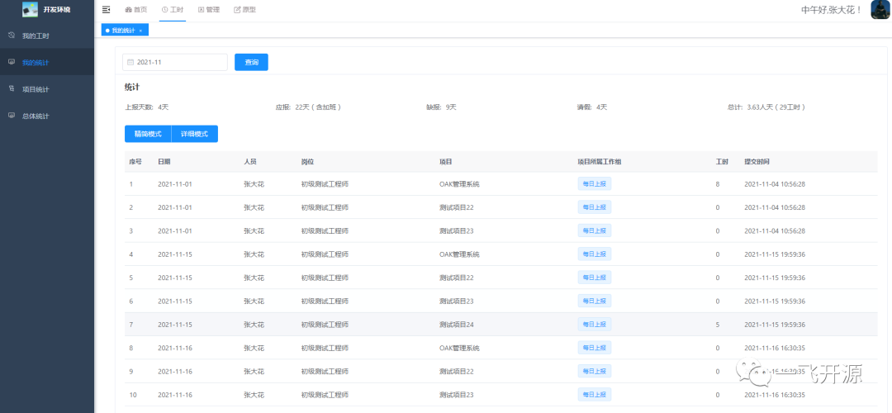This screenshot has width=892, height=413.
Task: Click the 查询 button
Action: coord(251,62)
